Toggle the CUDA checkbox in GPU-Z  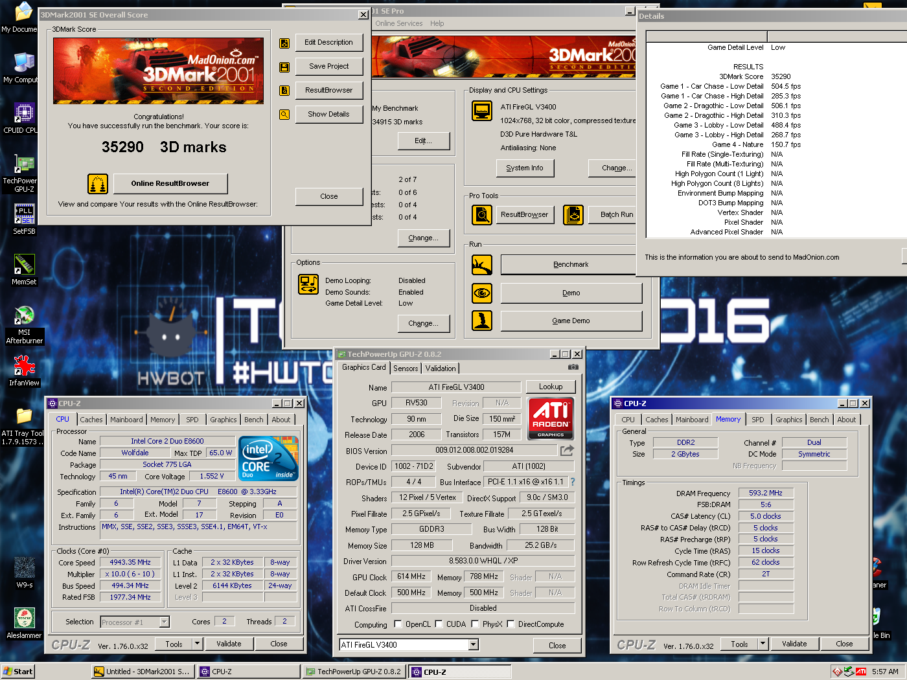pyautogui.click(x=439, y=624)
